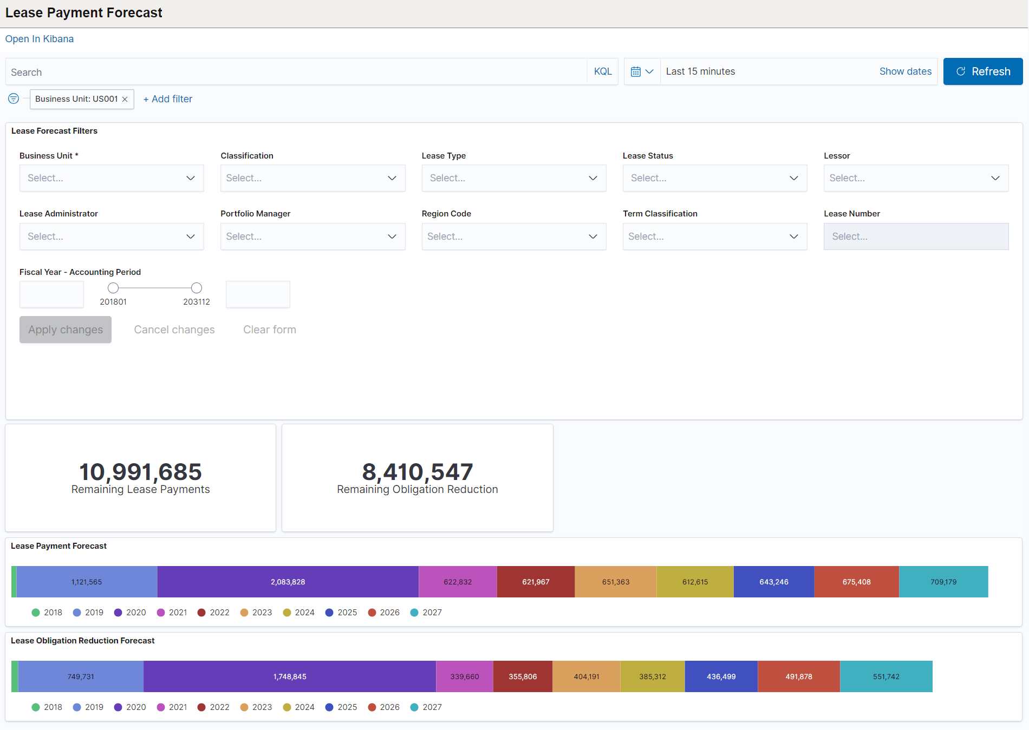Open the commonly-used time ranges chevron

tap(650, 71)
